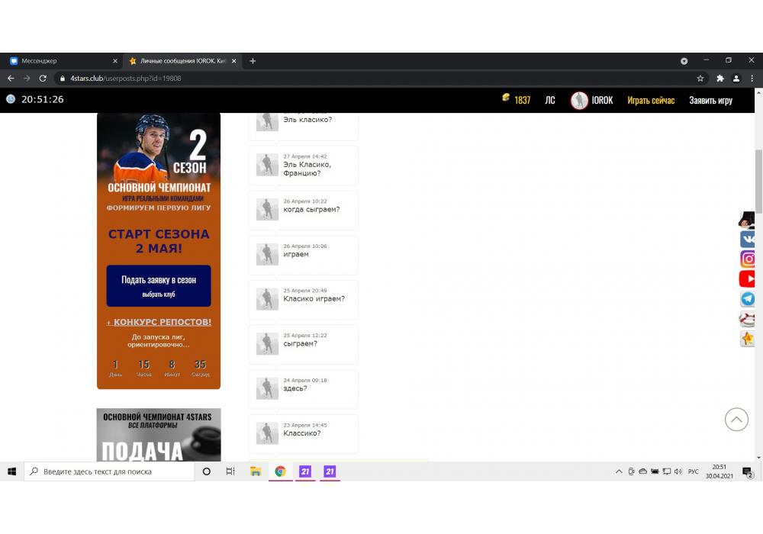Viewport: 763px width, 534px height.
Task: Open IOROK profile avatar
Action: (x=579, y=100)
